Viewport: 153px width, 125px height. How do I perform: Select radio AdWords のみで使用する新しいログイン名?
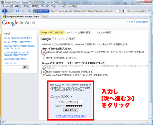pyautogui.click(x=44, y=75)
